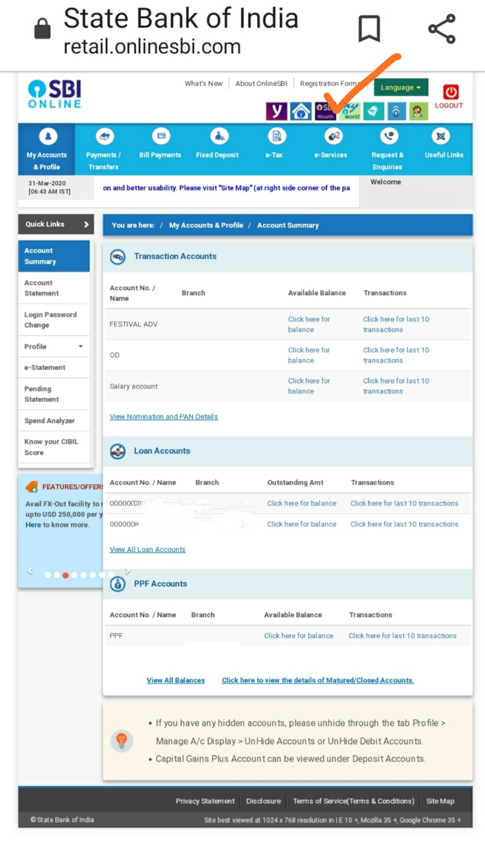Open Terms of Service footer link
This screenshot has width=485, height=850.
pyautogui.click(x=354, y=801)
